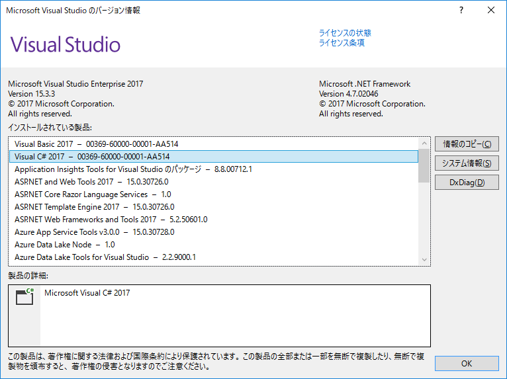
Task: Click the installed products scrollbar thumb
Action: [424, 165]
